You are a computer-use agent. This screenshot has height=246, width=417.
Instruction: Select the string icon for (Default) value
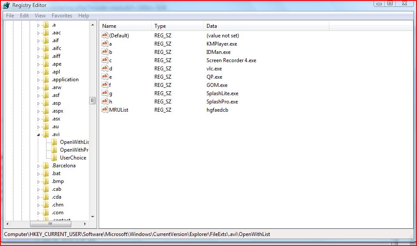(x=104, y=35)
